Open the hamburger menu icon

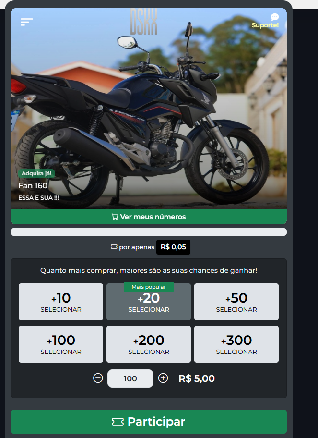(x=27, y=22)
